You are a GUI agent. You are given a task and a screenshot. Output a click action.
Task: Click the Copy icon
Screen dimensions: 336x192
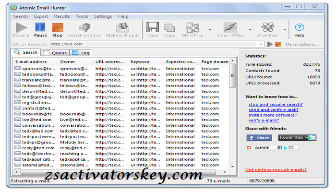point(169,27)
